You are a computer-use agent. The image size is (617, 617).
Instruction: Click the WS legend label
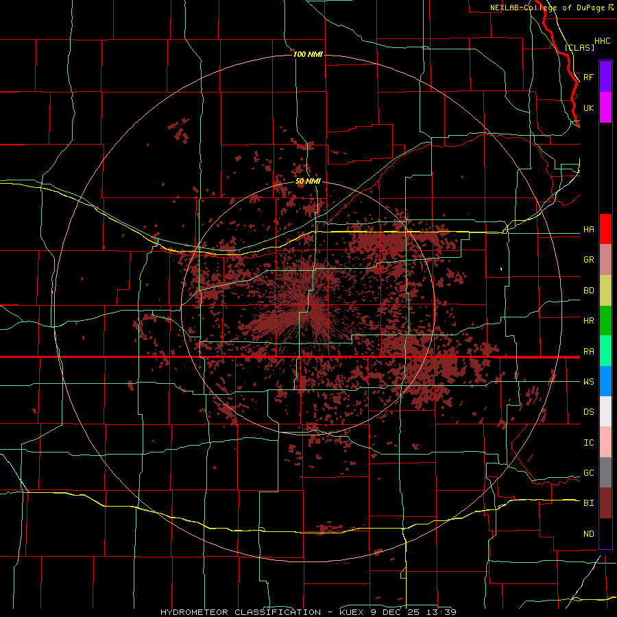589,382
